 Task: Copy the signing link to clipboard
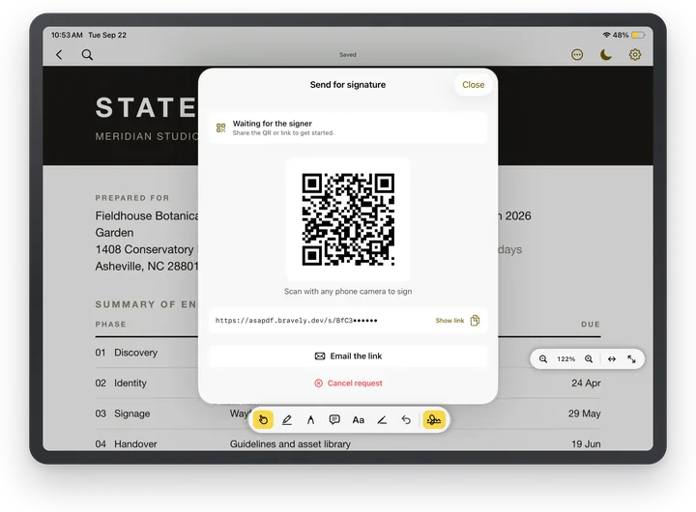click(475, 321)
